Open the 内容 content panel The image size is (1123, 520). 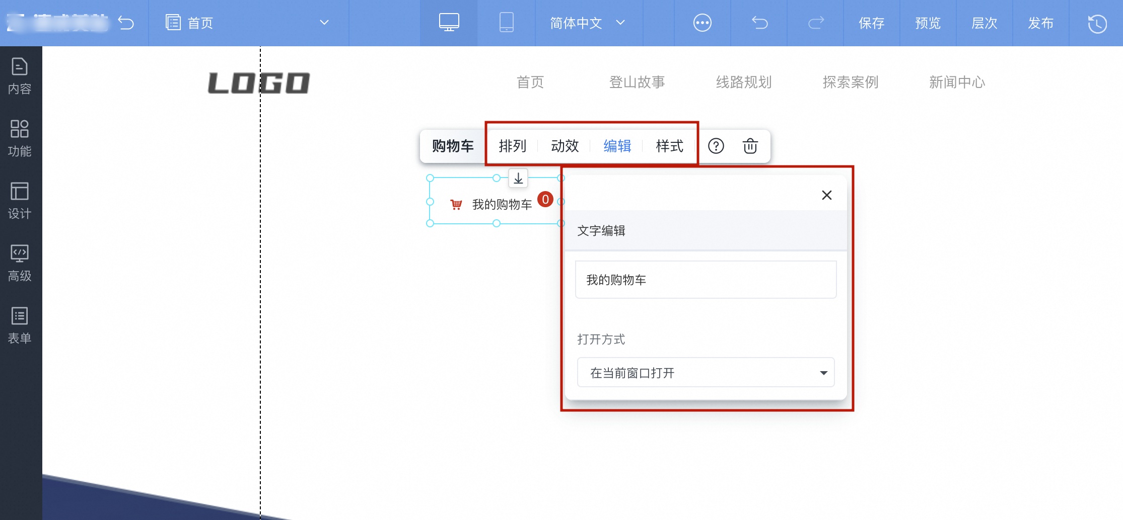(20, 76)
